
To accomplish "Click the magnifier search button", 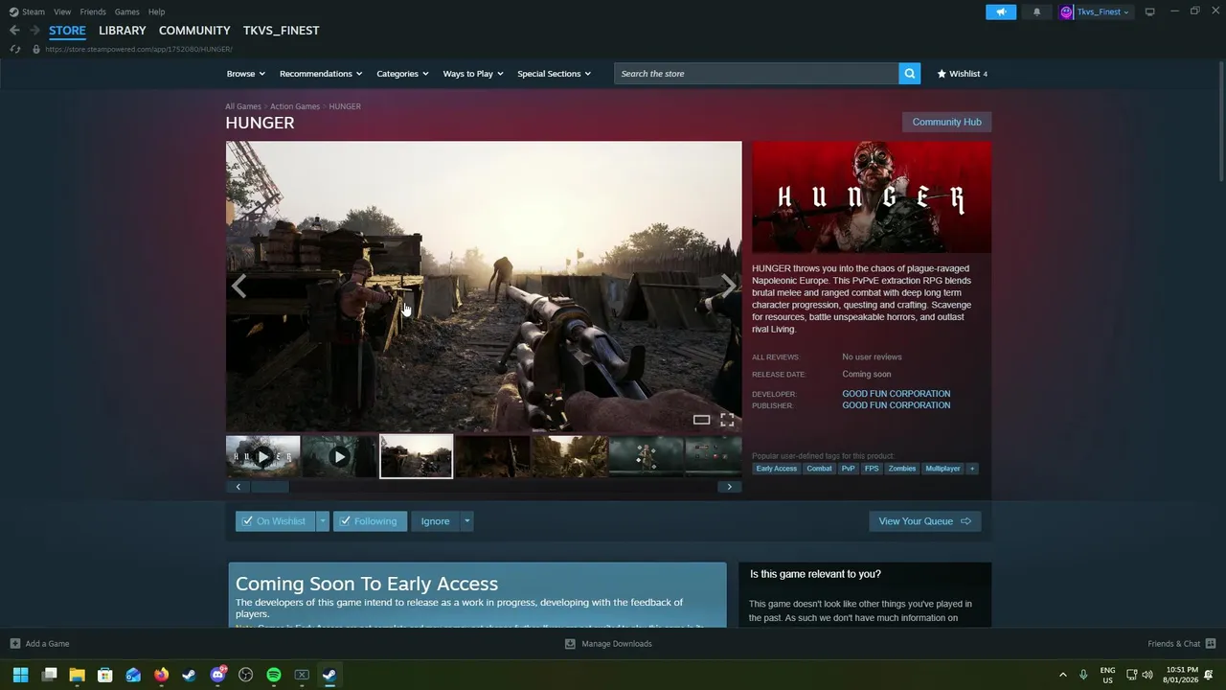I will coord(909,74).
